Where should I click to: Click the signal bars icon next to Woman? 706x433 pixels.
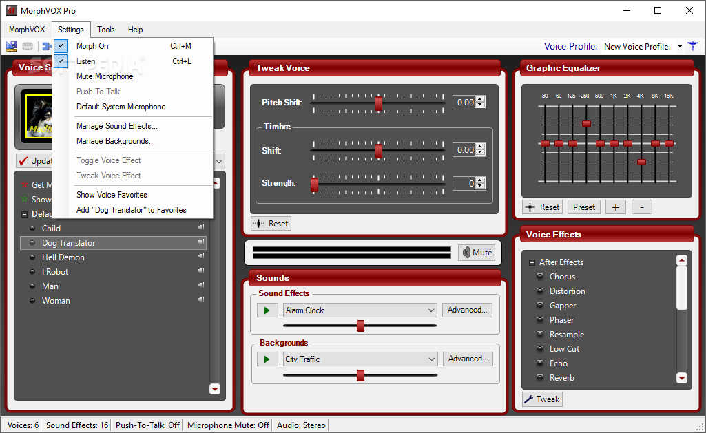pyautogui.click(x=201, y=299)
